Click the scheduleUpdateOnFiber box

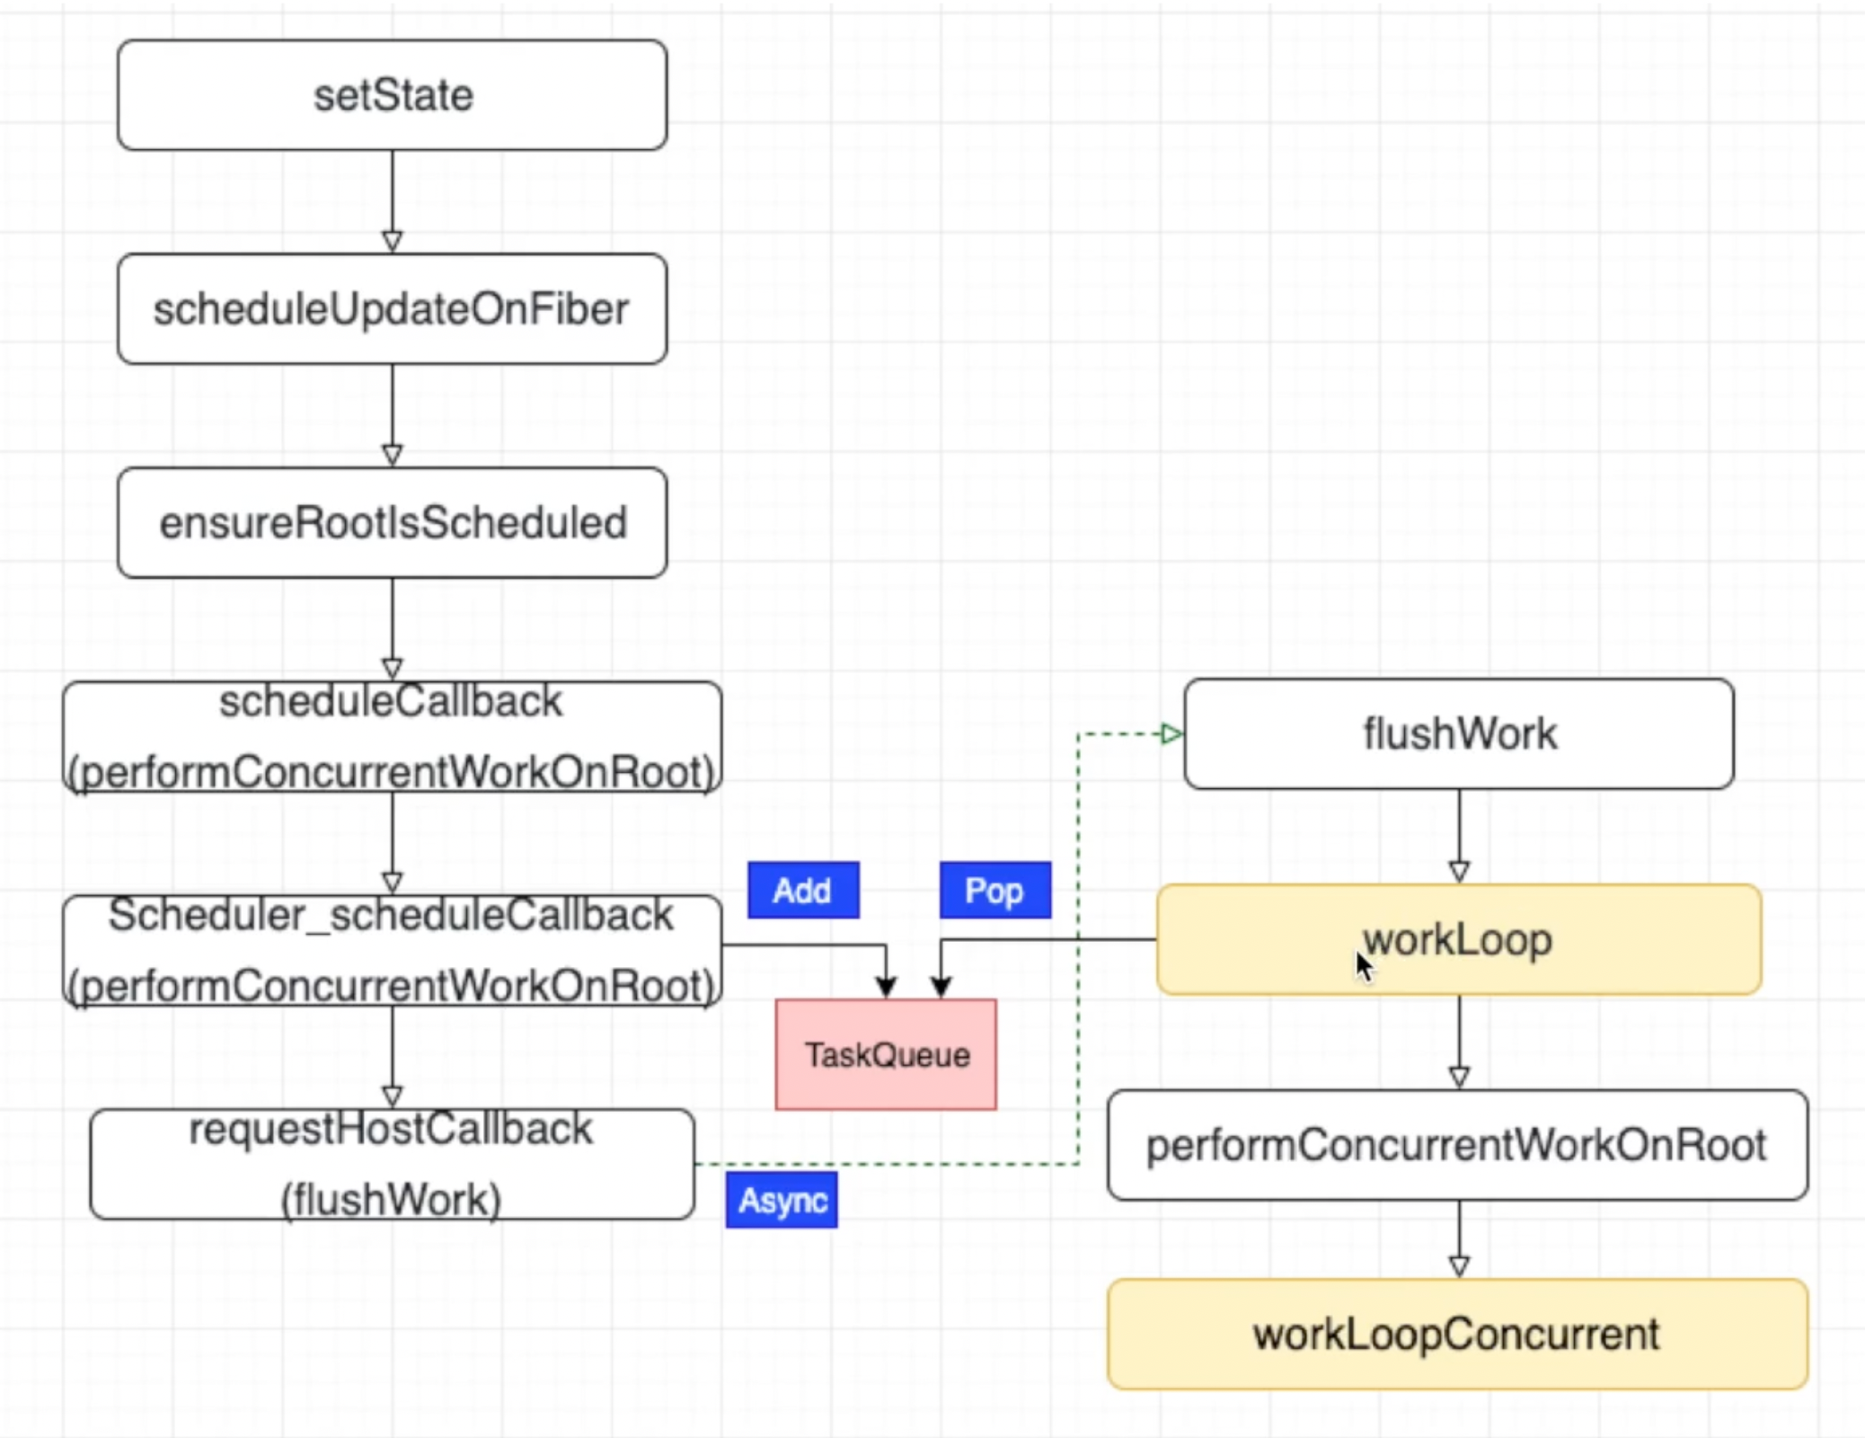[392, 308]
